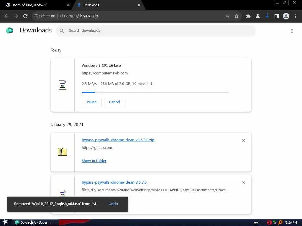Viewport: 302px width, 226px height.
Task: Click the https://computernewb.com source text
Action: coord(105,73)
